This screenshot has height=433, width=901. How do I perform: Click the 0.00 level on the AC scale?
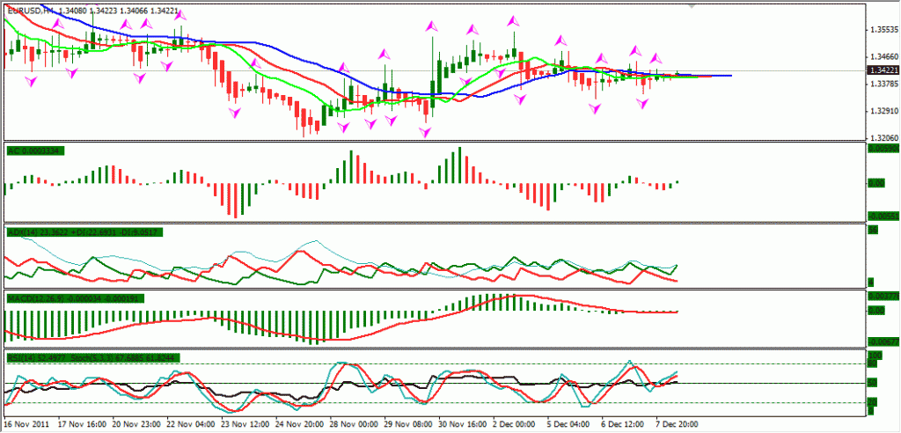[876, 183]
